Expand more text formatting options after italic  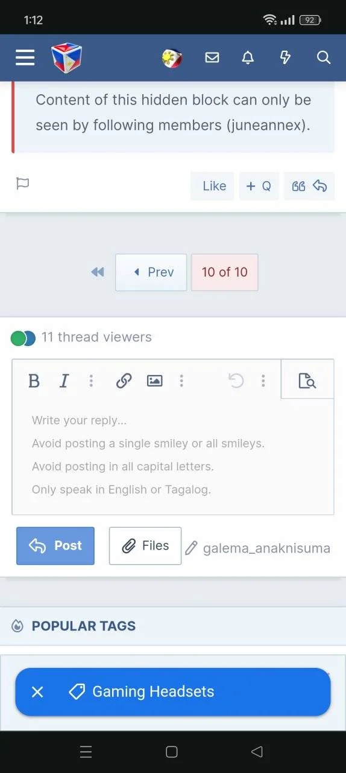(91, 381)
